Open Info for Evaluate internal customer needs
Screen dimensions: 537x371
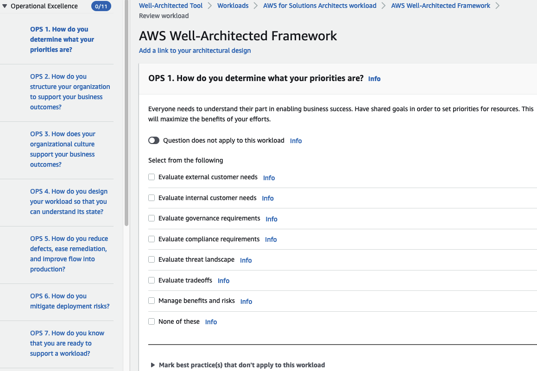coord(268,198)
